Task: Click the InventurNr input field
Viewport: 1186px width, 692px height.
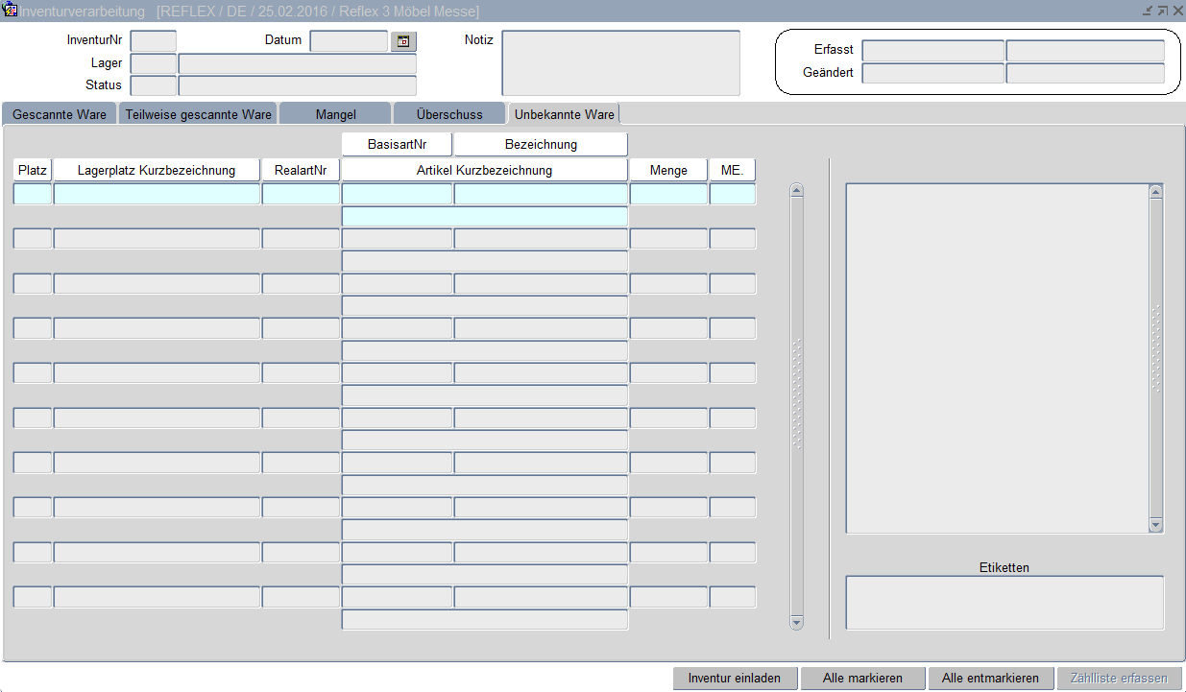Action: click(x=154, y=40)
